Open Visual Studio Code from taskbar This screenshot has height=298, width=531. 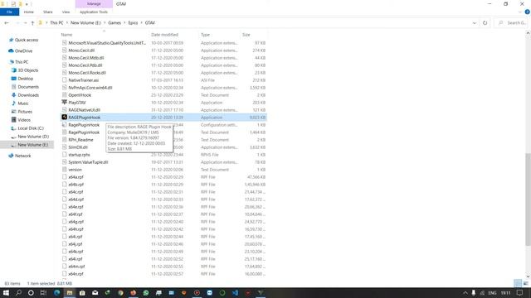point(235,292)
